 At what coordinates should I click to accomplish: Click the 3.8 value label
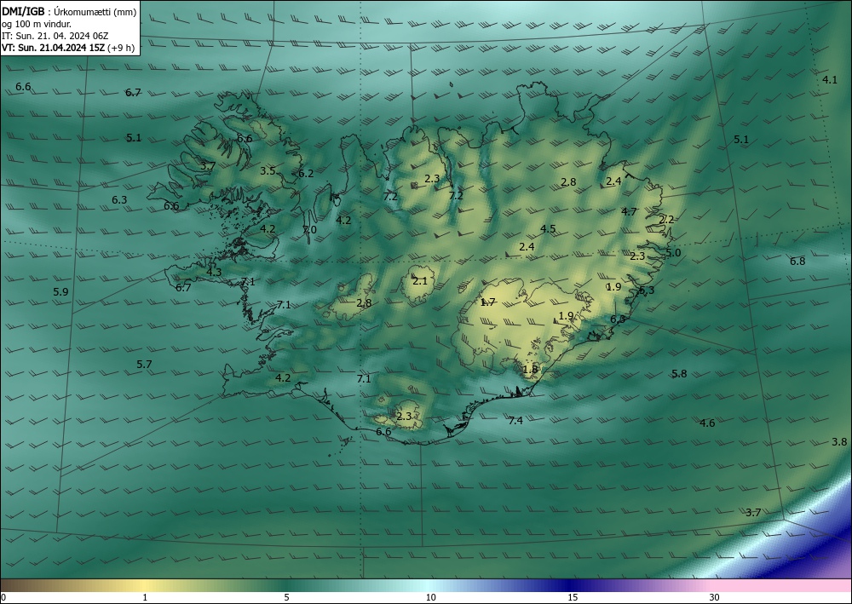click(839, 441)
